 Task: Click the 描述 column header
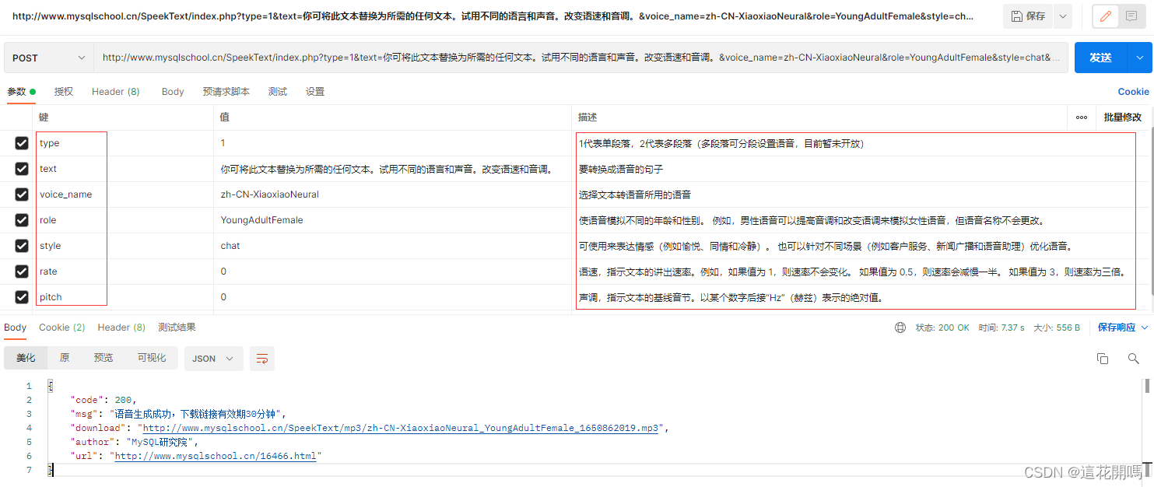(820, 117)
